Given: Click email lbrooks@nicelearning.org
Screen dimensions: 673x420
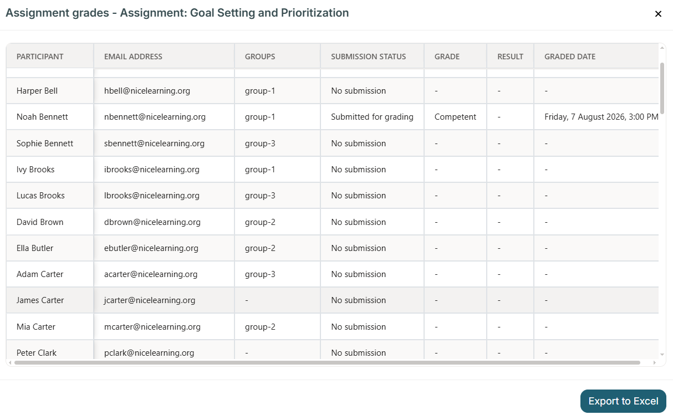Looking at the screenshot, I should (152, 196).
